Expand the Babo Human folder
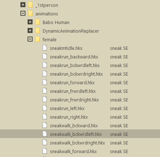Image resolution: width=160 pixels, height=157 pixels. coord(30,22)
